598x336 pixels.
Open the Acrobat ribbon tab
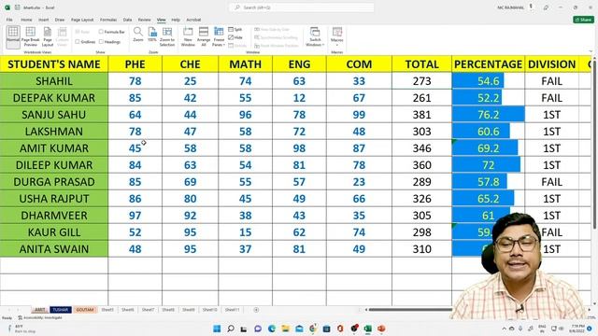click(193, 20)
